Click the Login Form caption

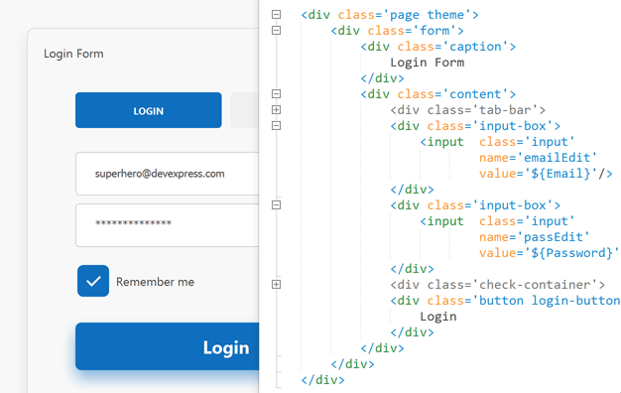73,54
